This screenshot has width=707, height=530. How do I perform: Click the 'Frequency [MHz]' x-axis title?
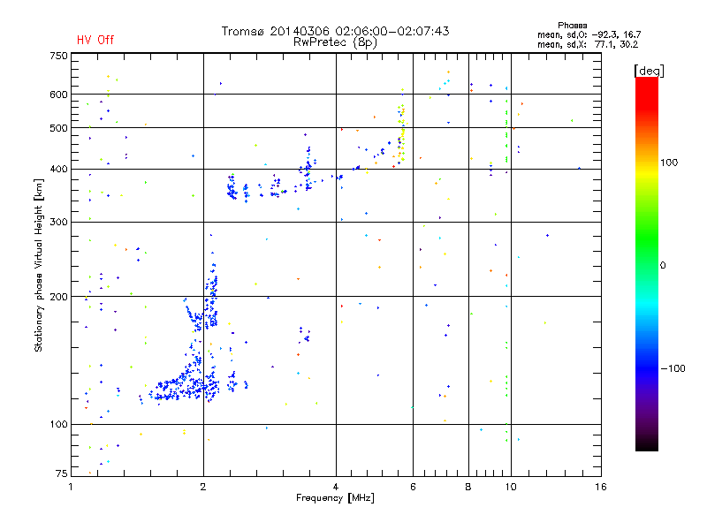pyautogui.click(x=335, y=498)
